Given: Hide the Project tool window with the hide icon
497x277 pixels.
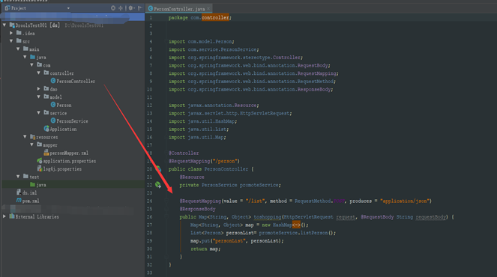Looking at the screenshot, I should (x=140, y=8).
